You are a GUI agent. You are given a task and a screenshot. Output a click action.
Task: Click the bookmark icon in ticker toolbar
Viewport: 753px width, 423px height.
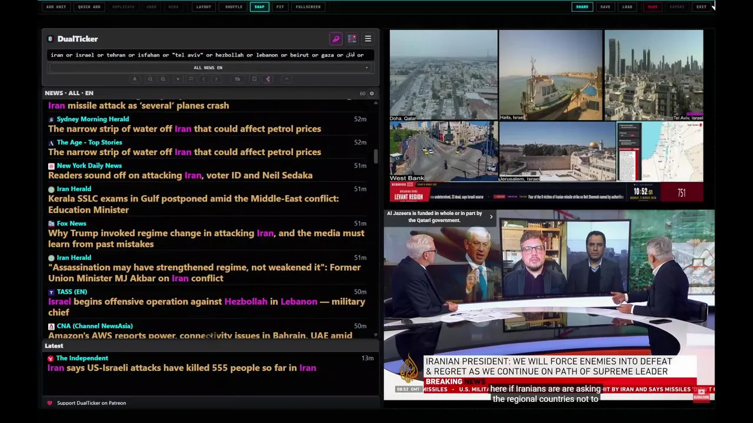pyautogui.click(x=254, y=79)
